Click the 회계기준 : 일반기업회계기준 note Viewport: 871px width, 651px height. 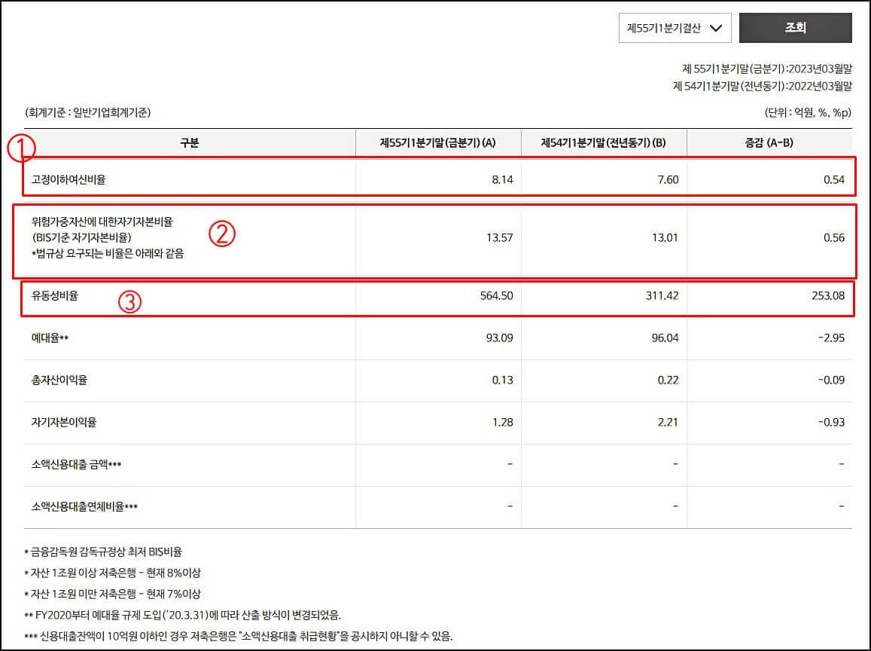[x=87, y=112]
